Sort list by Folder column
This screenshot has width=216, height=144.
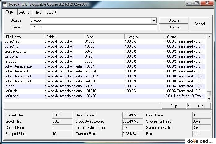tap(64, 37)
